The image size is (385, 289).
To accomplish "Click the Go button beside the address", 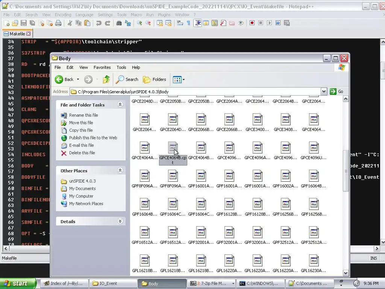I will [337, 92].
